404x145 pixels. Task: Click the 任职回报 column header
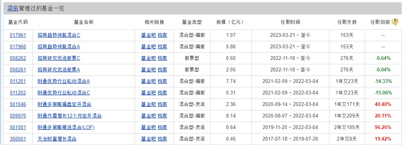pyautogui.click(x=380, y=22)
